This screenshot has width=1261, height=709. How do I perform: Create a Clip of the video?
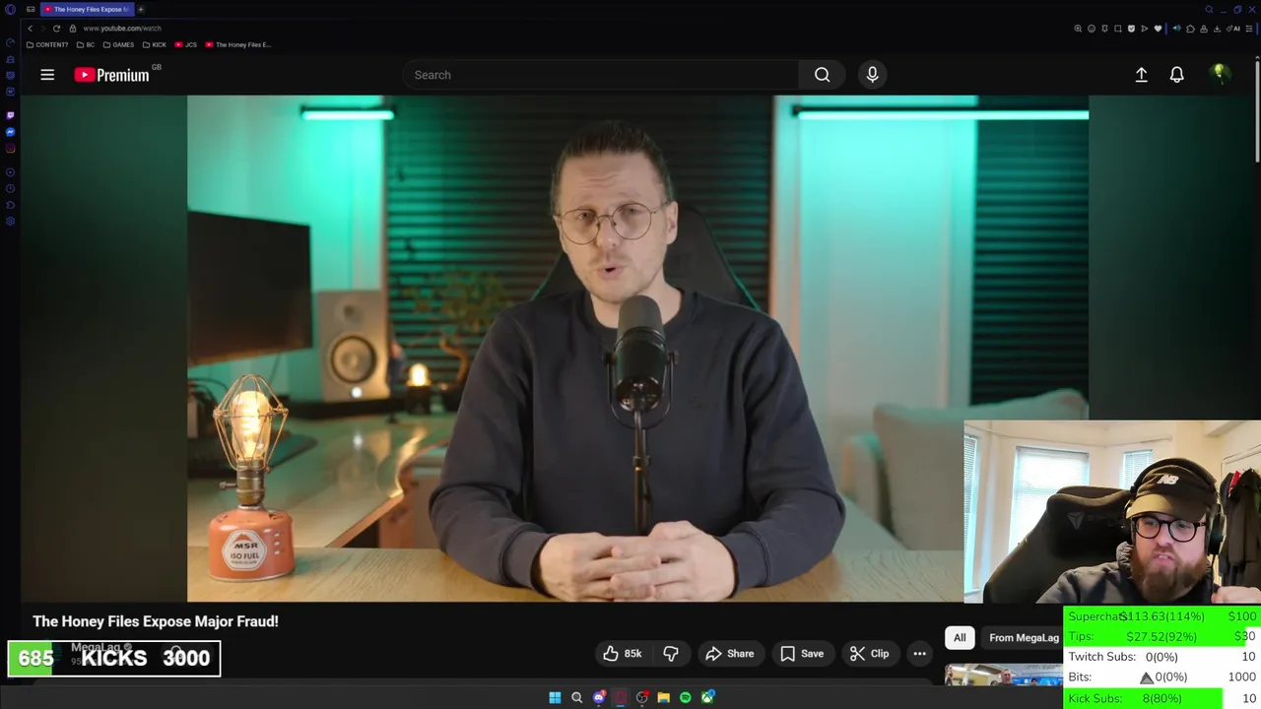pyautogui.click(x=870, y=654)
